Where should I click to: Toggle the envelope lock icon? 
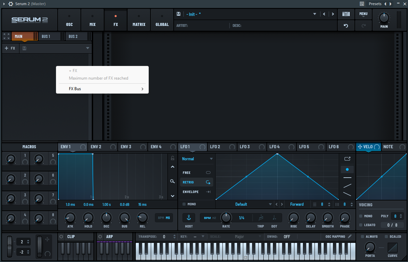[173, 158]
